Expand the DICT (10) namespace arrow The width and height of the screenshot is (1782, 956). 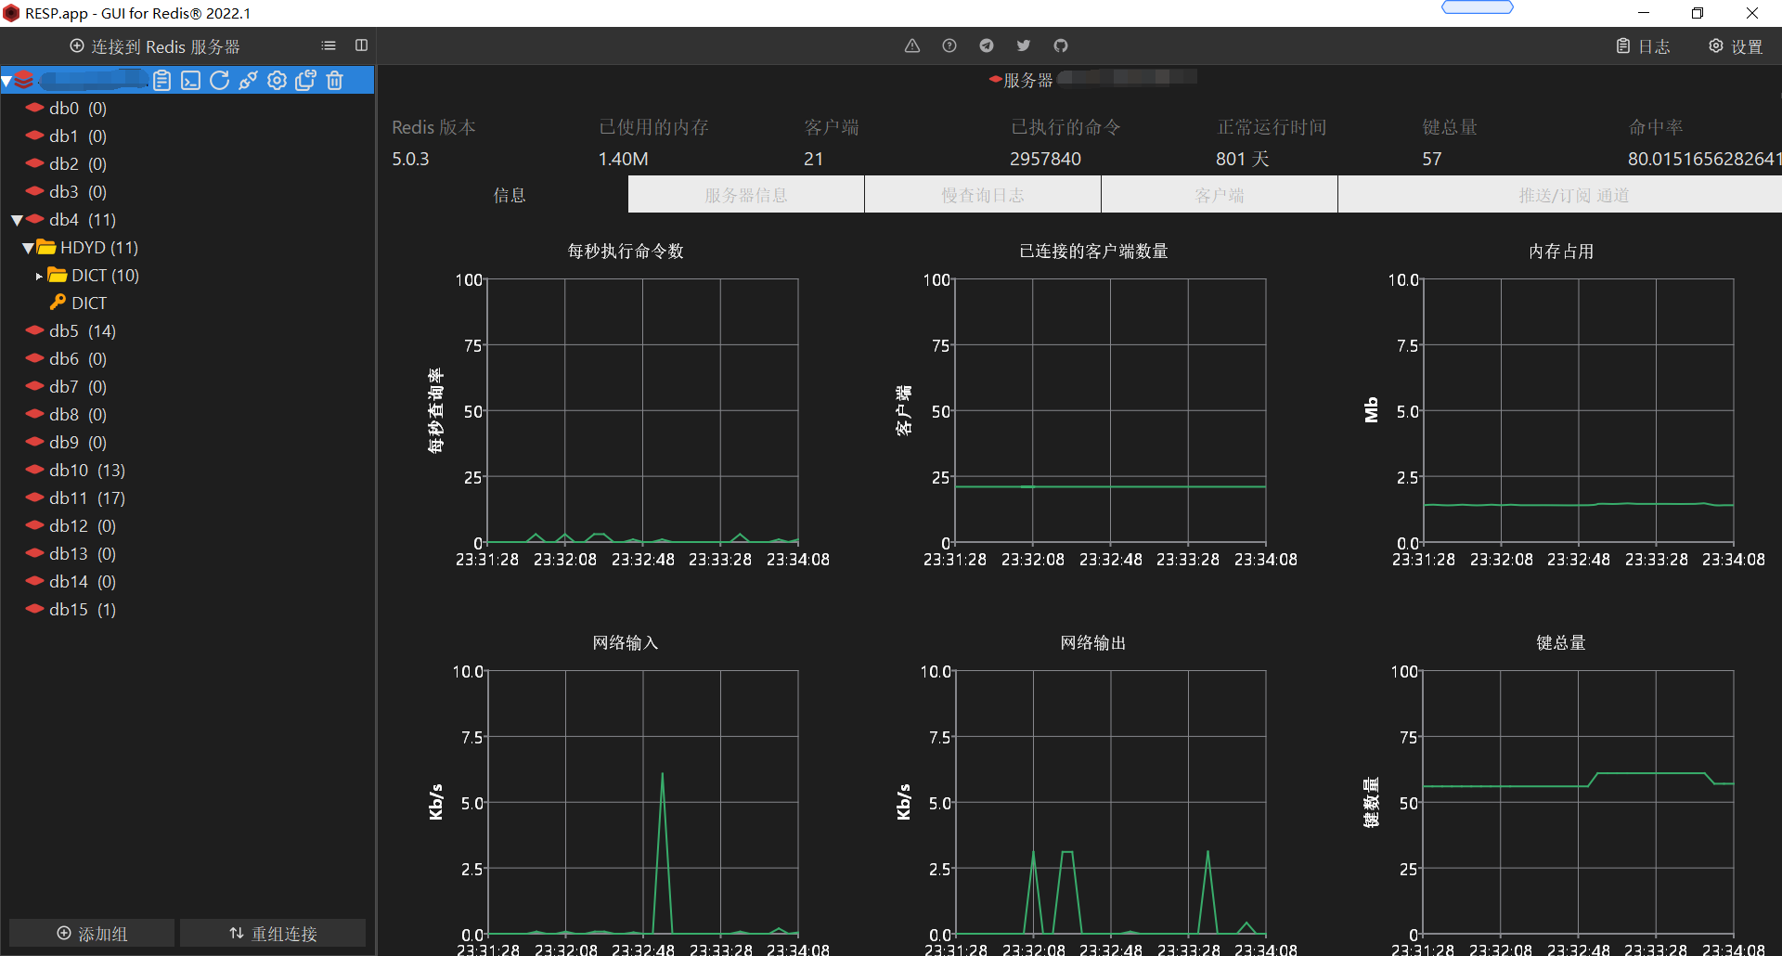tap(39, 276)
